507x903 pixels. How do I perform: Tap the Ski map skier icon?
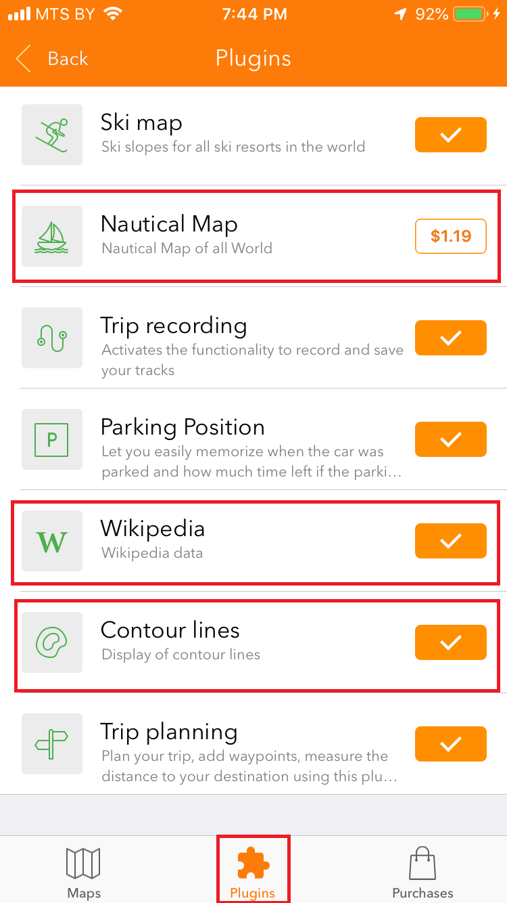52,135
